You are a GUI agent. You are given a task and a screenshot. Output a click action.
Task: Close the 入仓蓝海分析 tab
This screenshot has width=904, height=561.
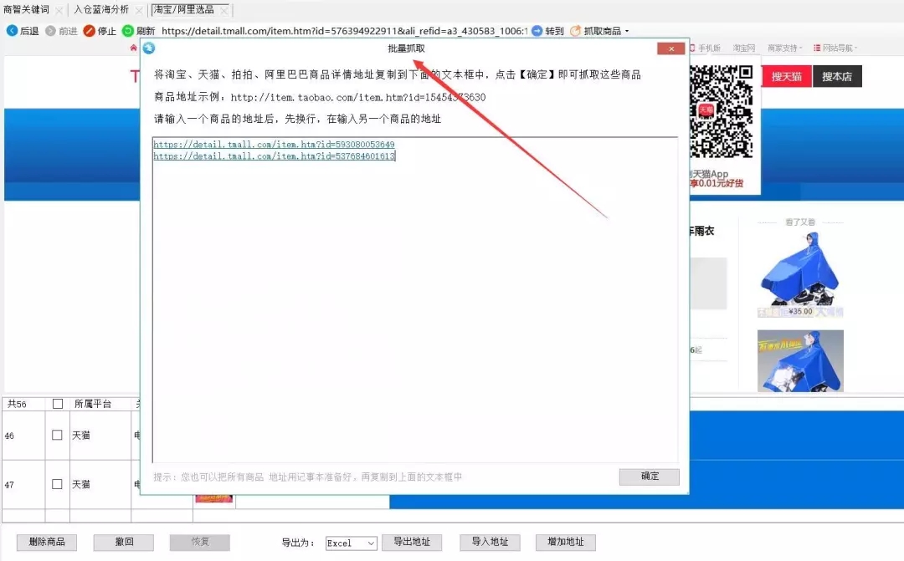pyautogui.click(x=138, y=10)
